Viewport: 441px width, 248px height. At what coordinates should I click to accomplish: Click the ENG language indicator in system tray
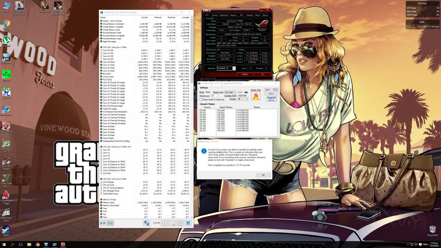[x=425, y=244]
